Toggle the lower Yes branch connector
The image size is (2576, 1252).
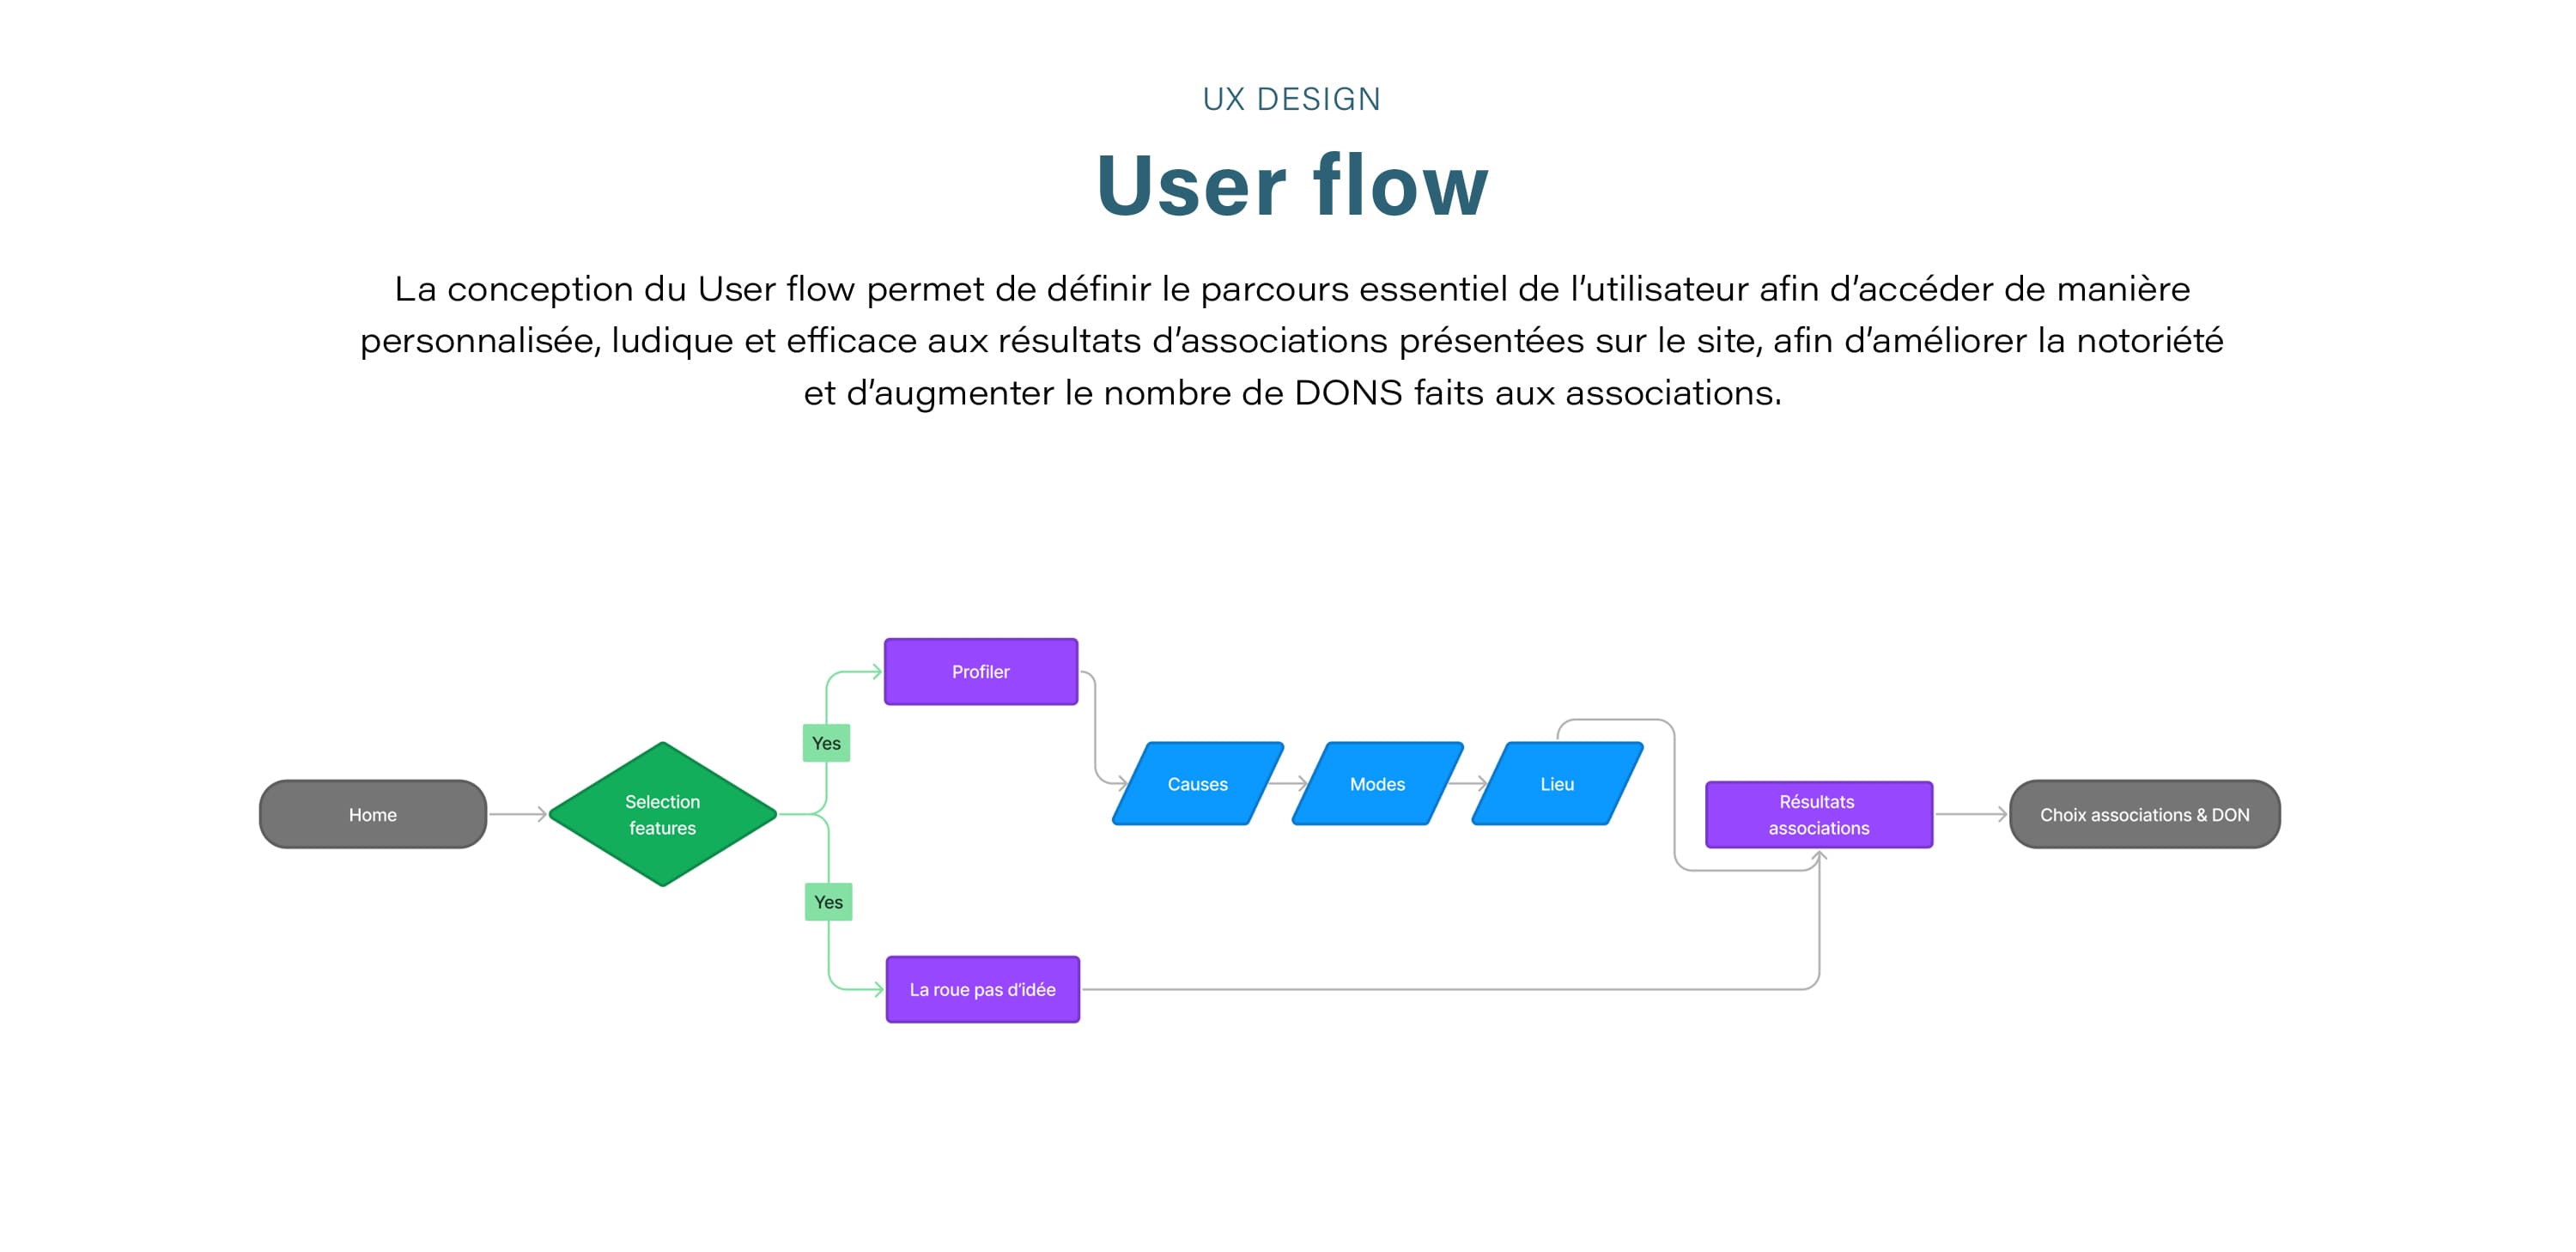coord(828,902)
